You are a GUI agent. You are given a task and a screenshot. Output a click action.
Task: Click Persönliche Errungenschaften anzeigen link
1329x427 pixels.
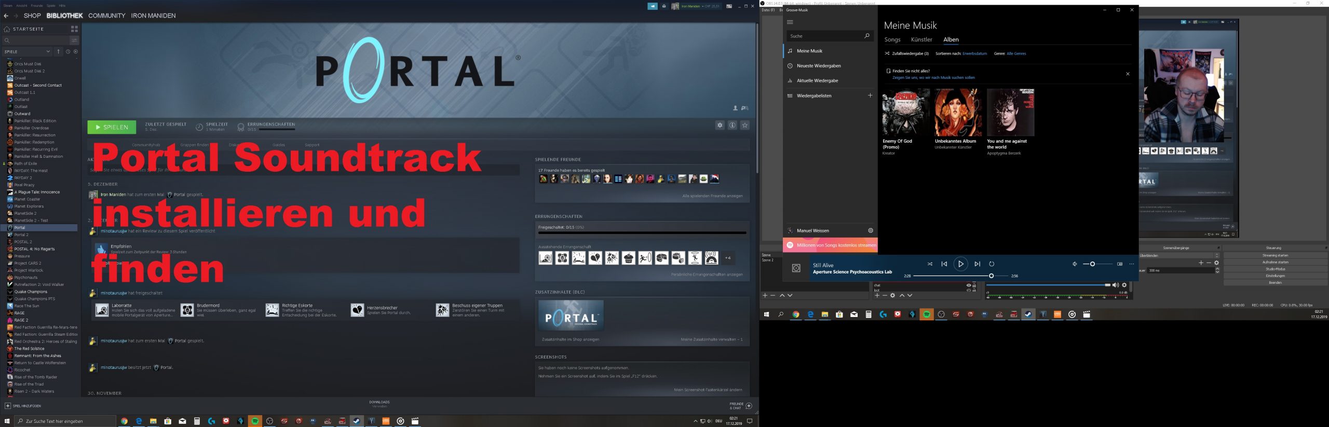click(707, 274)
